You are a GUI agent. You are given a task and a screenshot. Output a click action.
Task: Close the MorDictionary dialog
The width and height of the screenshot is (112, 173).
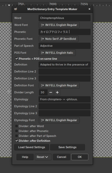(x=89, y=9)
